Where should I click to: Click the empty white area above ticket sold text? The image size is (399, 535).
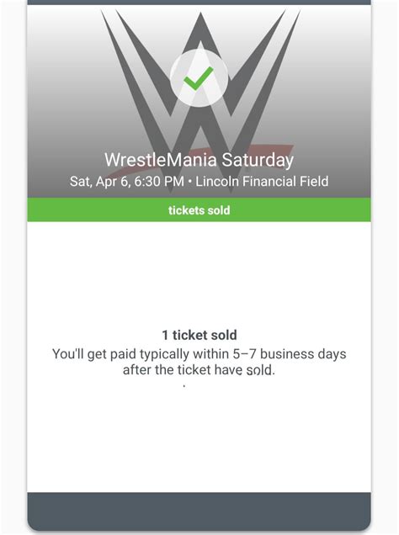[199, 273]
